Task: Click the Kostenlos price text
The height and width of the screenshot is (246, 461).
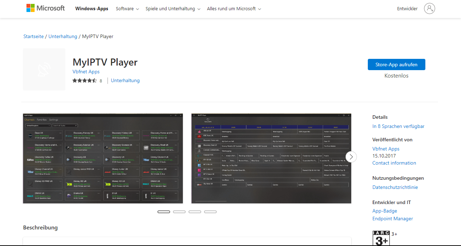Action: (x=396, y=76)
